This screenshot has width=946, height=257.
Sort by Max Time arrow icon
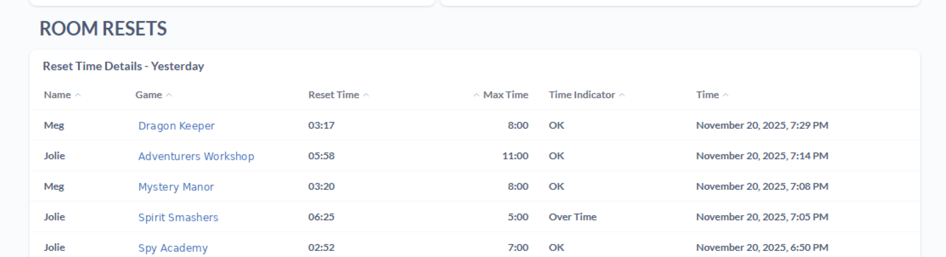click(x=476, y=95)
